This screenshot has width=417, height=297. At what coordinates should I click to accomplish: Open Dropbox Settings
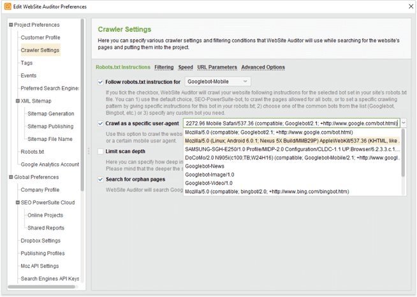40,241
